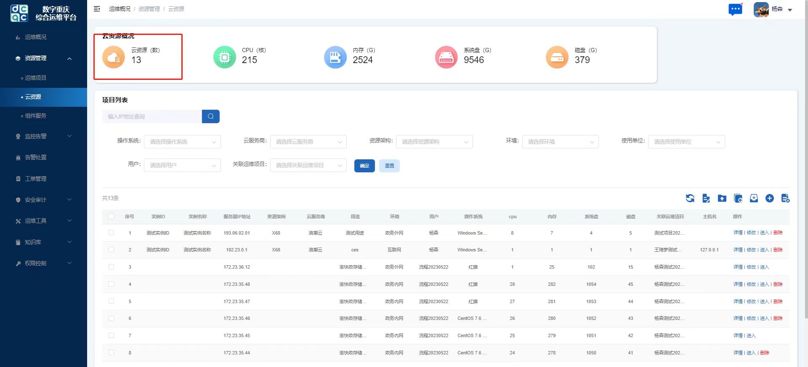Focus the IP address search field
This screenshot has width=808, height=367.
tap(152, 116)
